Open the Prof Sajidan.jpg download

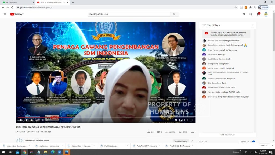pyautogui.click(x=111, y=146)
